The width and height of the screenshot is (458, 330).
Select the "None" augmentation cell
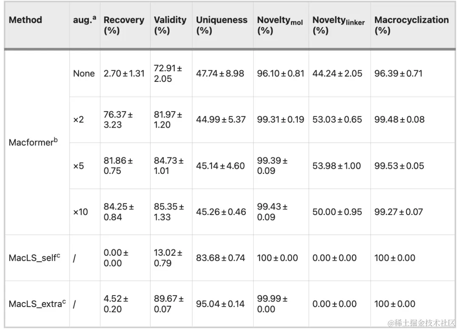tap(84, 73)
